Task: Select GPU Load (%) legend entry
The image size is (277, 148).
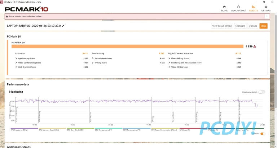Action: pyautogui.click(x=185, y=130)
